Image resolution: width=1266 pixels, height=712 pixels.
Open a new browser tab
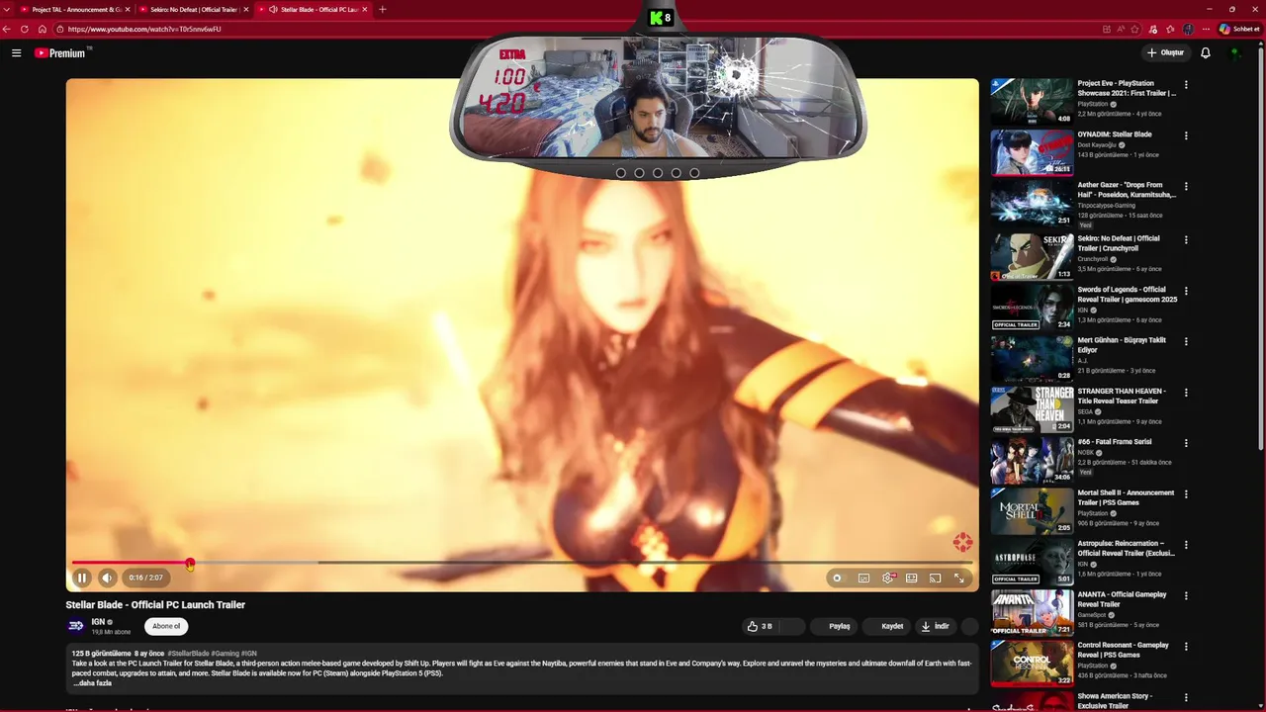[383, 9]
